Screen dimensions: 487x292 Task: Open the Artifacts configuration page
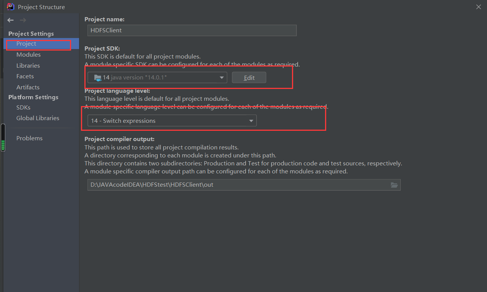(28, 87)
